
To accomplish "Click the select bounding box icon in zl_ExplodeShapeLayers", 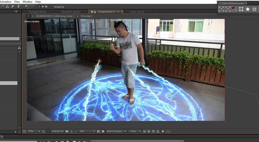I will (241, 9).
